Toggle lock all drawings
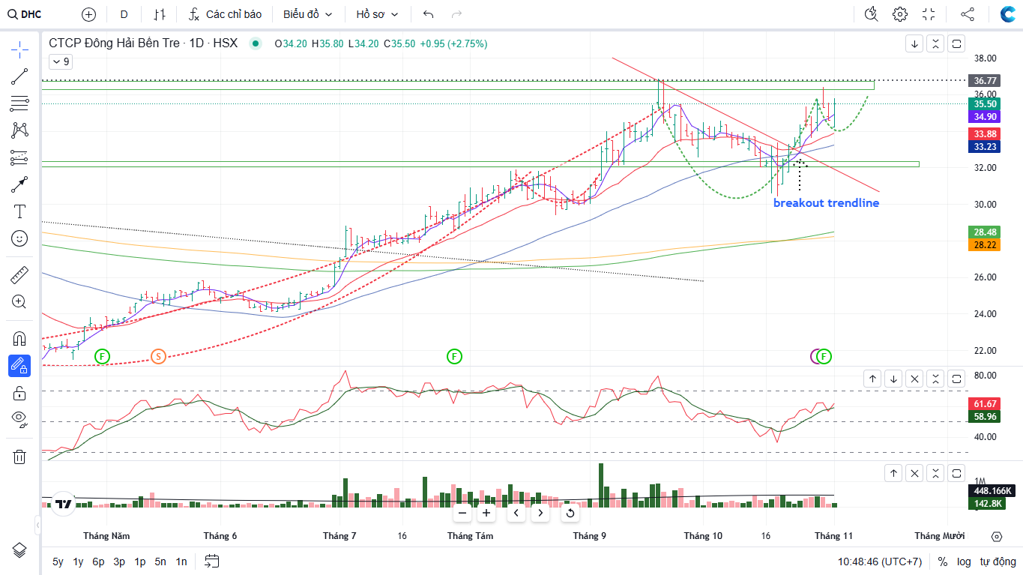This screenshot has width=1023, height=575. coord(19,393)
